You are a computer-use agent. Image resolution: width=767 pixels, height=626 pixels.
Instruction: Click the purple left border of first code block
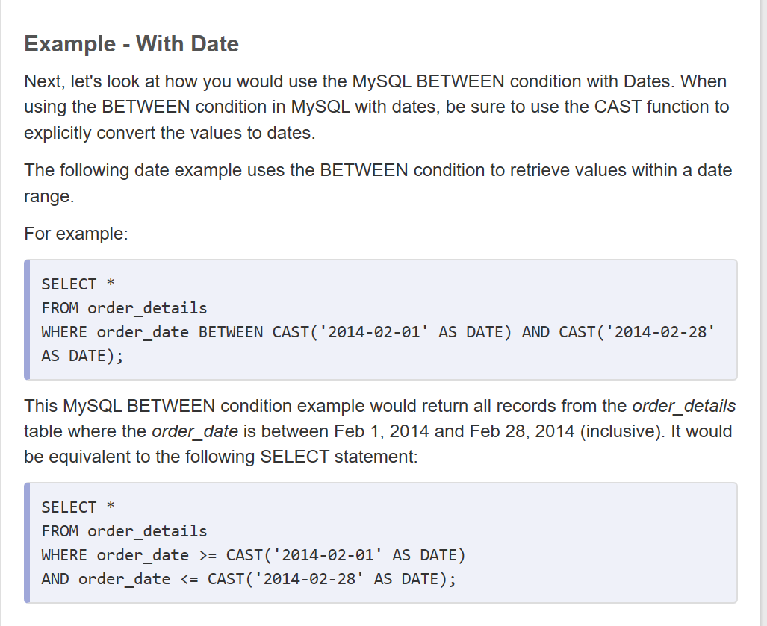point(27,320)
